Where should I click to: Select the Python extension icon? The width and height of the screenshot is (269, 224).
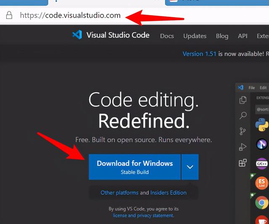[262, 125]
